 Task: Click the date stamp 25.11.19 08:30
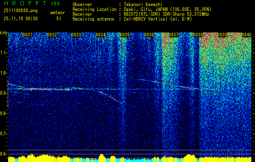pyautogui.click(x=21, y=19)
